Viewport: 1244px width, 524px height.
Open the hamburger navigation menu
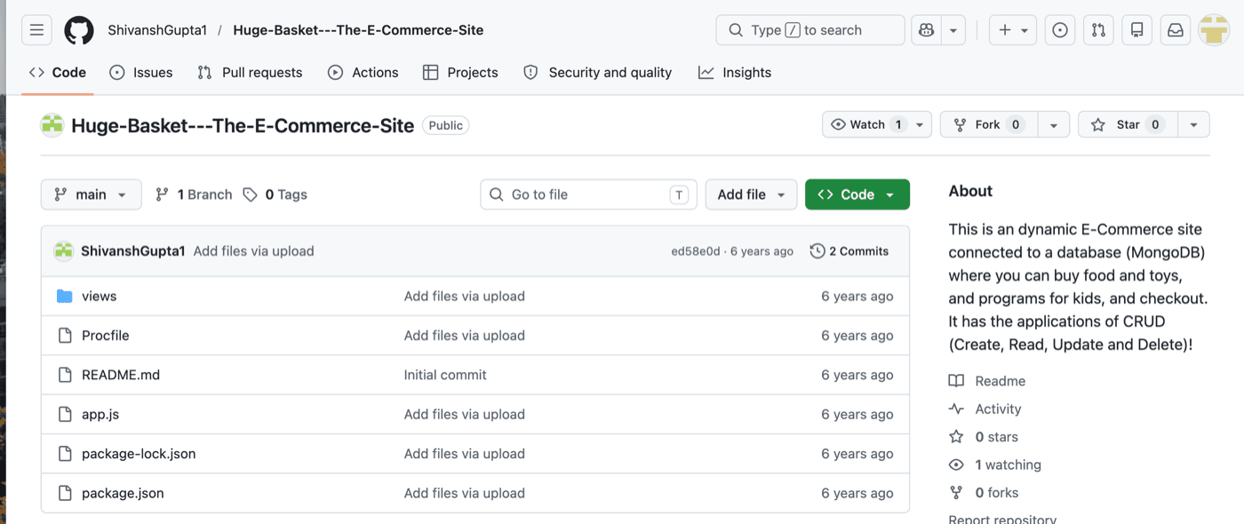tap(36, 30)
